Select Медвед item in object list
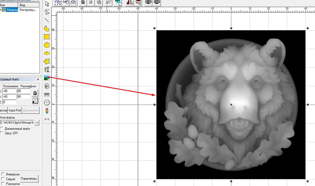Screen dimensions: 315x186 pyautogui.click(x=12, y=10)
